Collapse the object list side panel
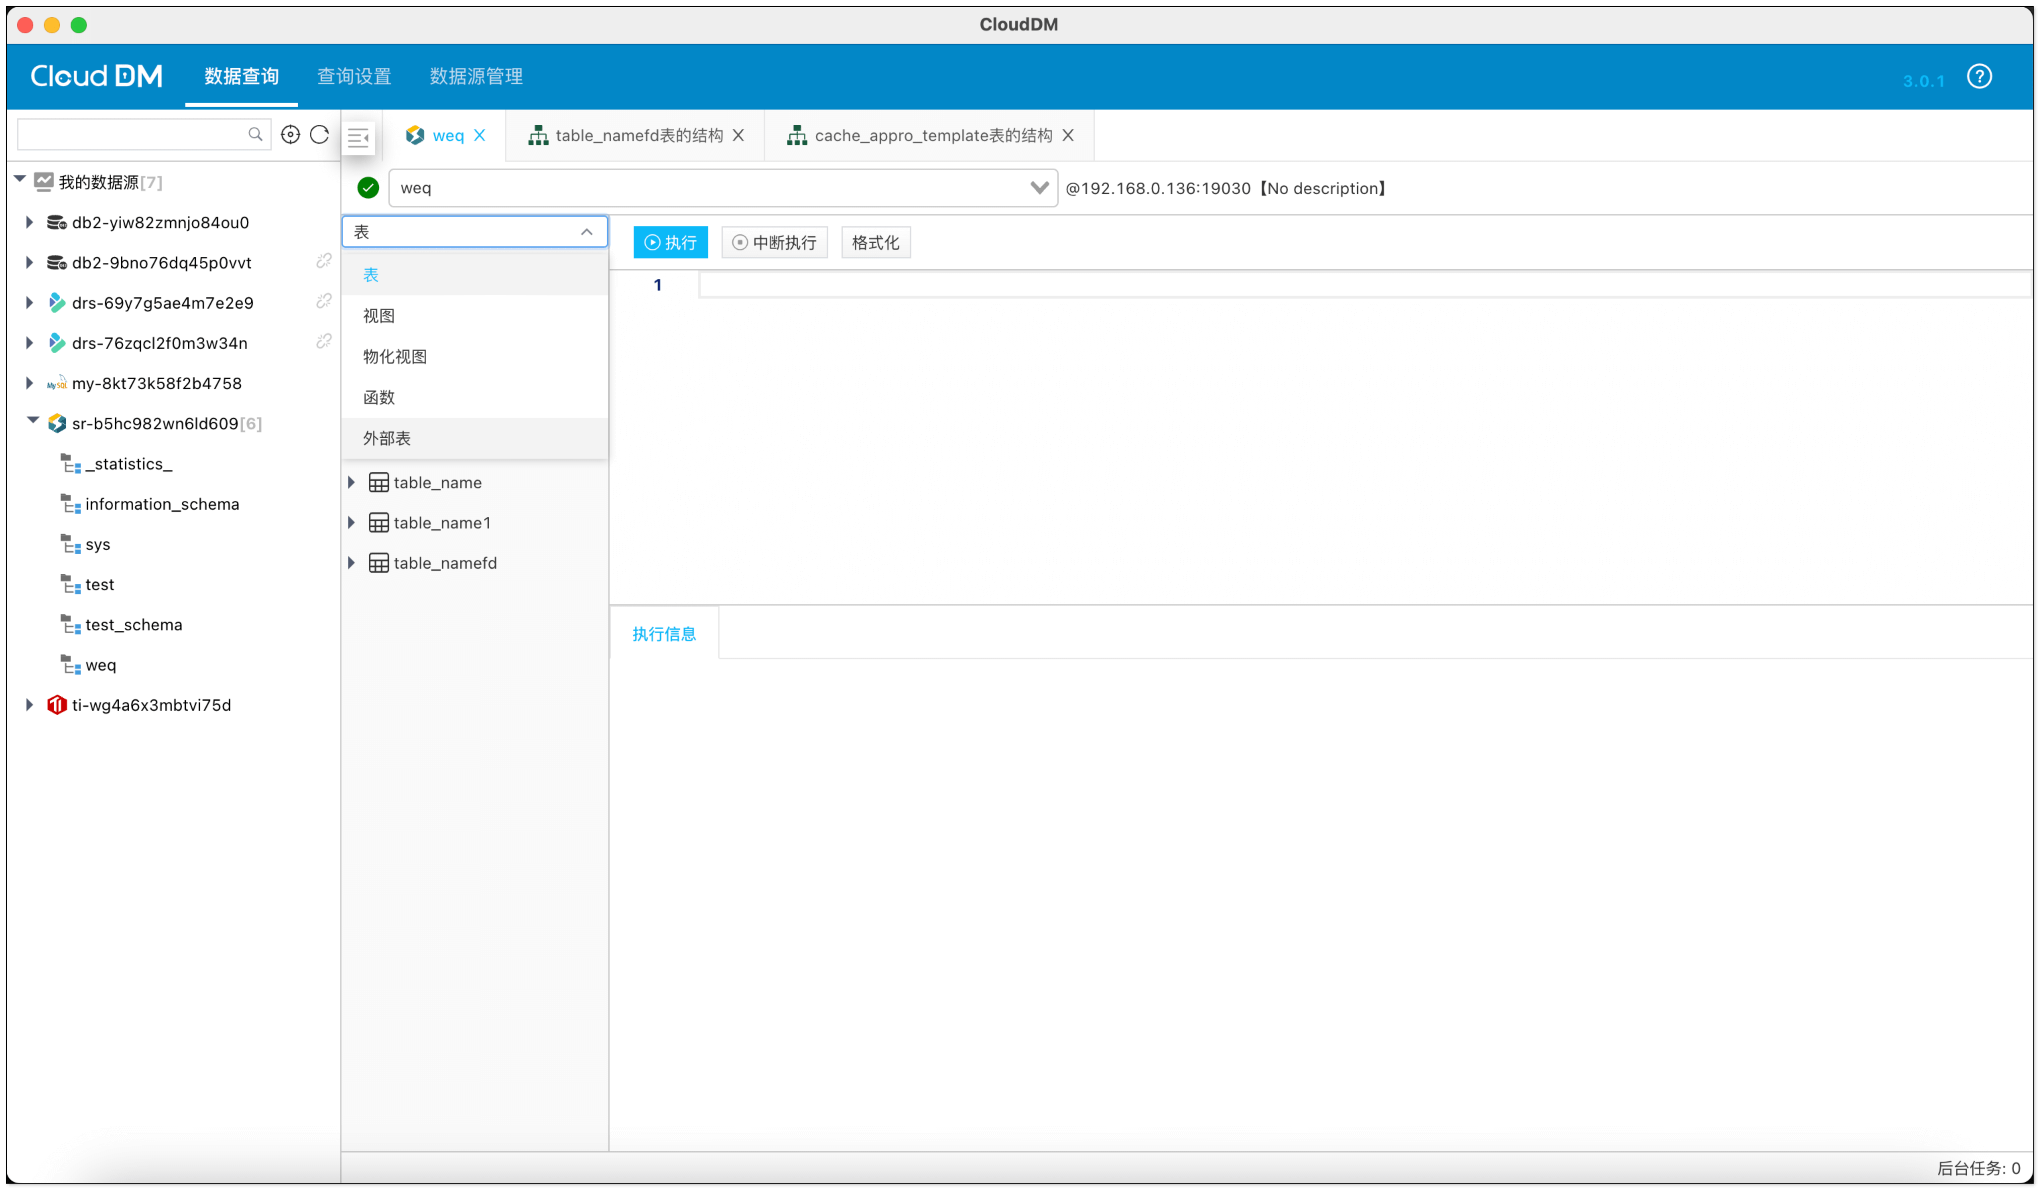 click(x=358, y=137)
